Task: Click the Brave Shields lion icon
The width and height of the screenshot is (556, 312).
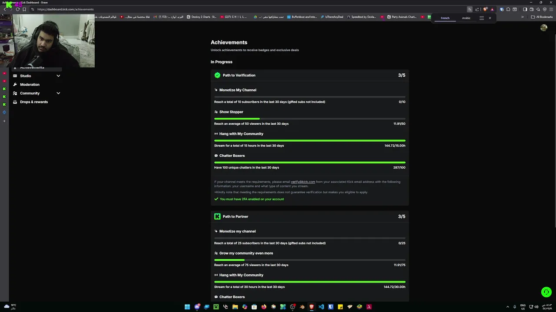Action: (485, 9)
